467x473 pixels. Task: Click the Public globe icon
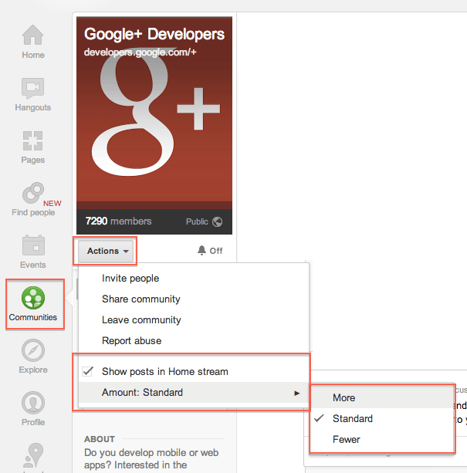point(217,221)
